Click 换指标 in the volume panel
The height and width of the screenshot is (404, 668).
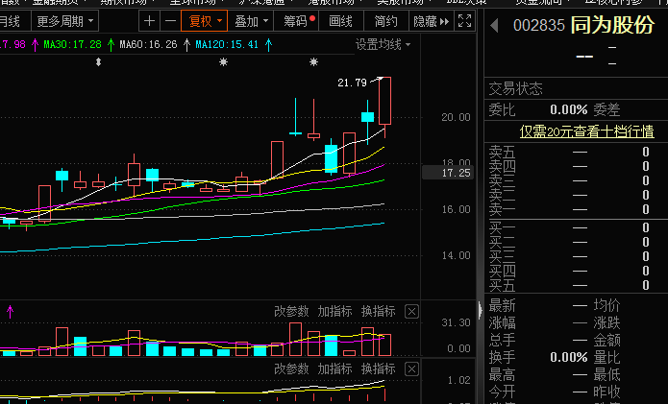click(x=379, y=311)
